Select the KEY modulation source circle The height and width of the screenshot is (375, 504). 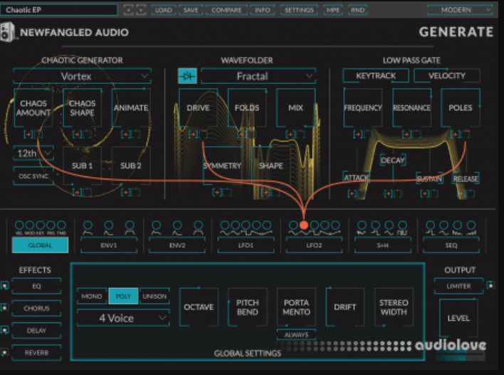[x=40, y=225]
